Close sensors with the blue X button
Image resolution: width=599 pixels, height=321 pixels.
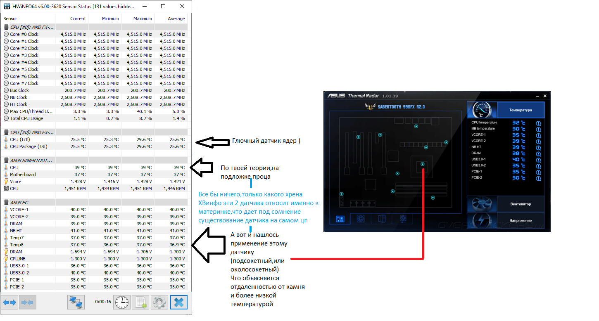pyautogui.click(x=178, y=302)
